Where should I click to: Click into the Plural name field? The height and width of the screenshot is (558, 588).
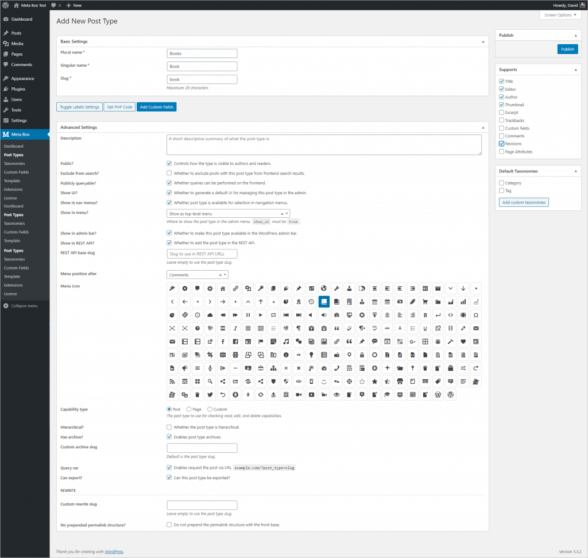202,53
